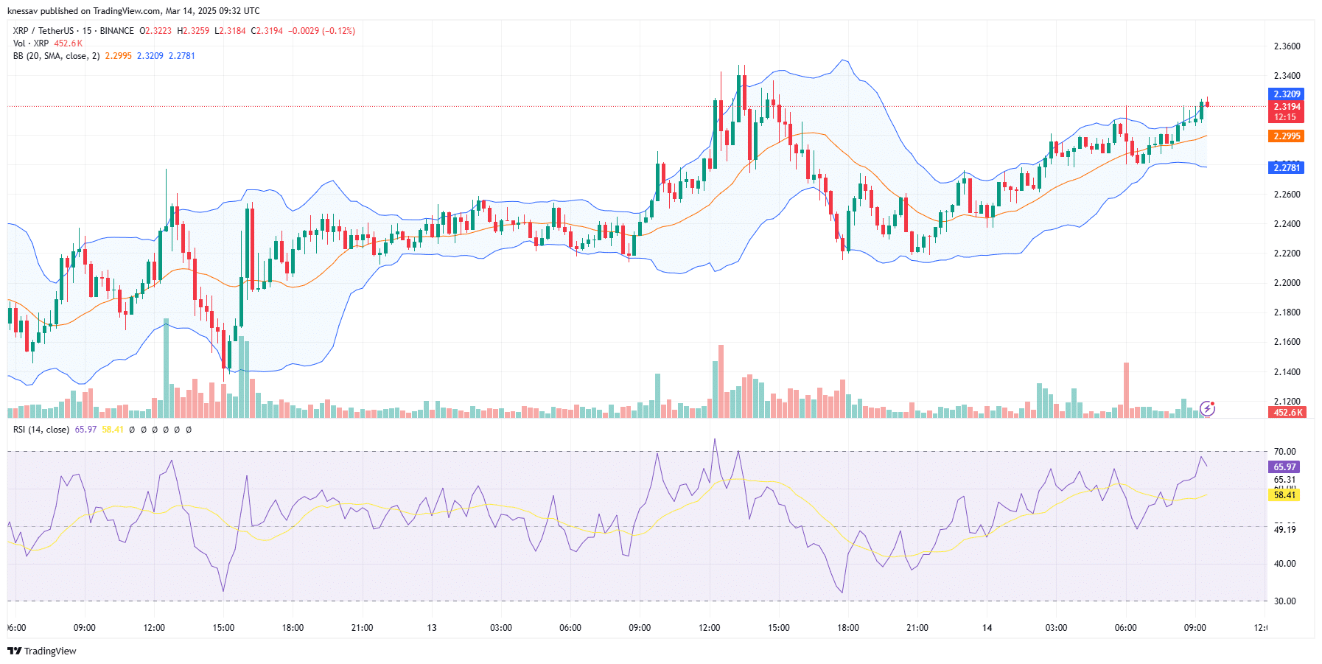Select the BB (20, SMA, close, 2) indicator legend

[x=56, y=56]
